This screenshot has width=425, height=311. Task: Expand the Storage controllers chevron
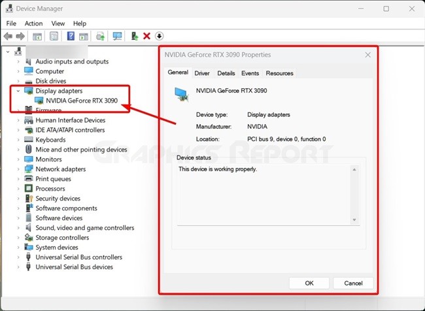(18, 238)
